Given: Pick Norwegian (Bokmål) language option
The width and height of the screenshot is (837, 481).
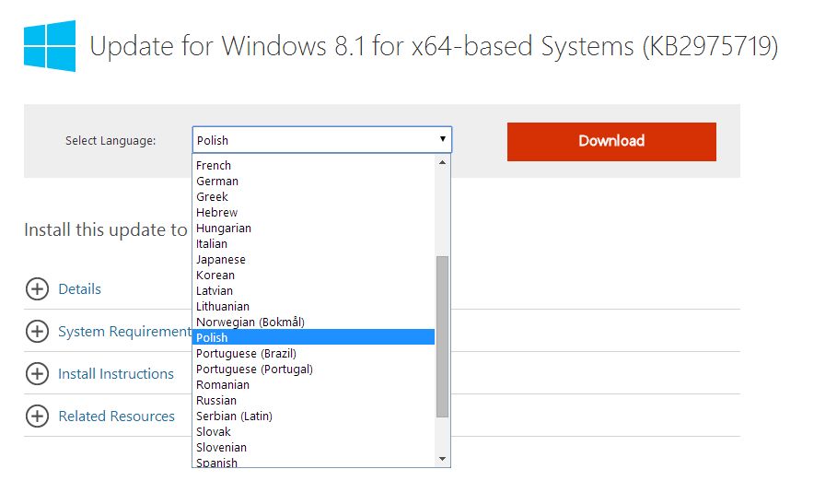Looking at the screenshot, I should point(250,323).
